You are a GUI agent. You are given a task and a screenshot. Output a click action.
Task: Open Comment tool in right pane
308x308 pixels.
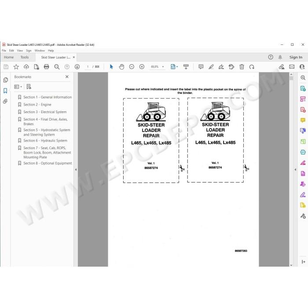point(303,120)
